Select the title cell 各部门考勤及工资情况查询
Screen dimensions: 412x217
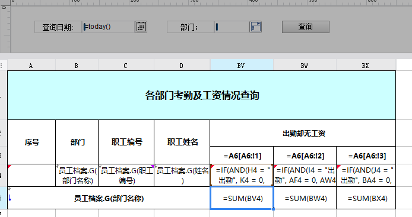(201, 95)
